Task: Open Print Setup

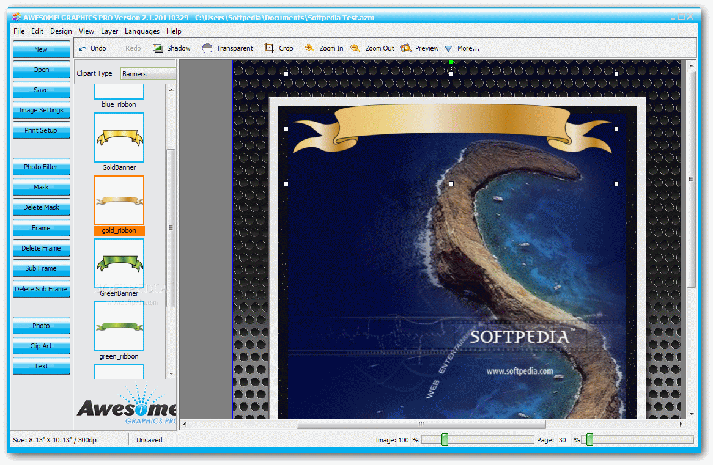Action: coord(42,130)
